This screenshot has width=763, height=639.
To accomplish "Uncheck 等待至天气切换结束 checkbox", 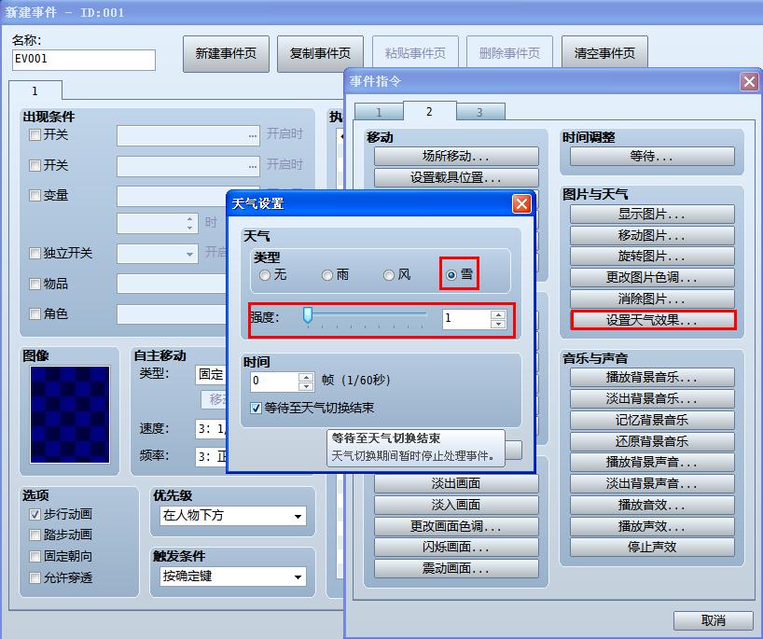I will point(256,408).
